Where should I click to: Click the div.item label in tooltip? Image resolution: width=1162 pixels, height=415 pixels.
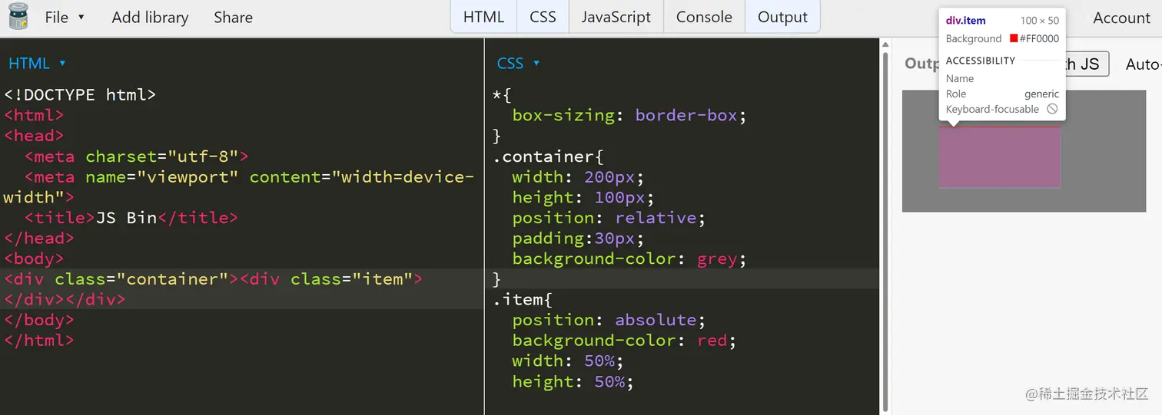click(x=965, y=21)
